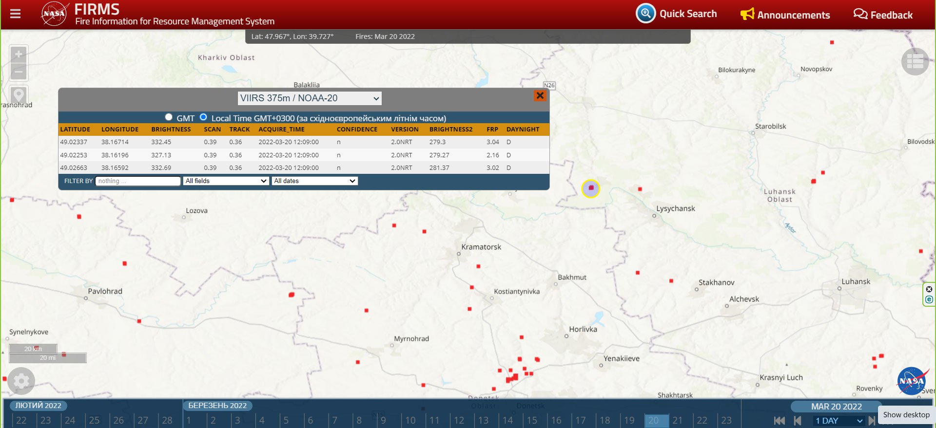
Task: Click the location marker tool
Action: [19, 94]
